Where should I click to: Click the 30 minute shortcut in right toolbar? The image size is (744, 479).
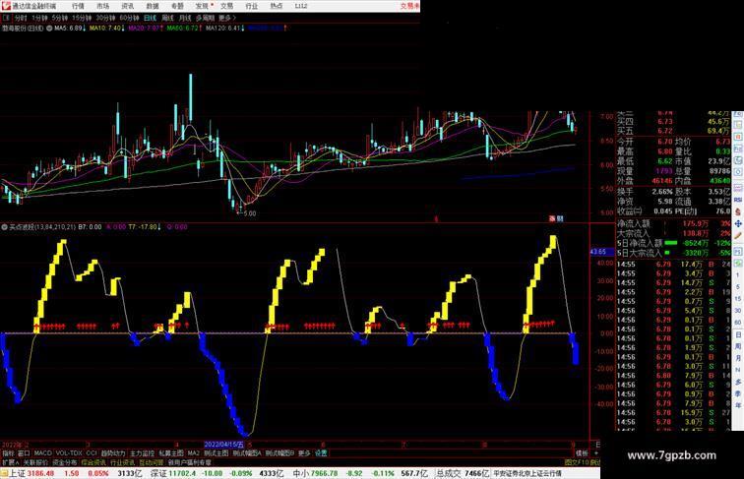pyautogui.click(x=738, y=311)
